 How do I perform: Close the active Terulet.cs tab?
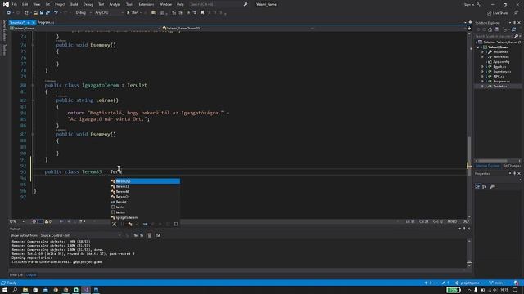pyautogui.click(x=34, y=22)
